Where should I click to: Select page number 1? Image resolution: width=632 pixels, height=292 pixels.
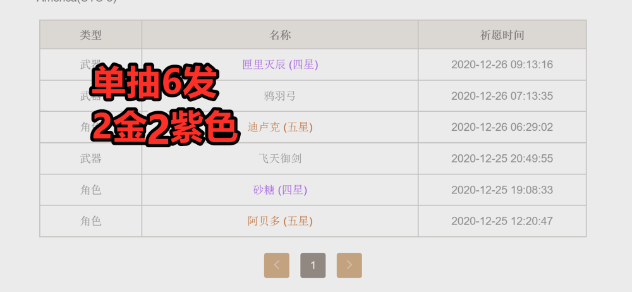click(313, 265)
